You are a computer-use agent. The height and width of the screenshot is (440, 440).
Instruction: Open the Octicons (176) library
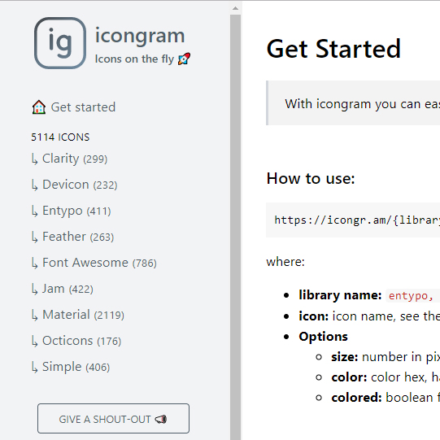(x=76, y=341)
